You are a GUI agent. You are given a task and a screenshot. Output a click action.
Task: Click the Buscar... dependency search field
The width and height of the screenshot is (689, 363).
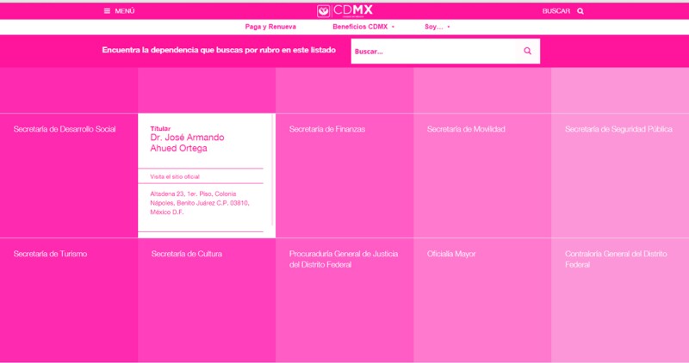point(434,52)
